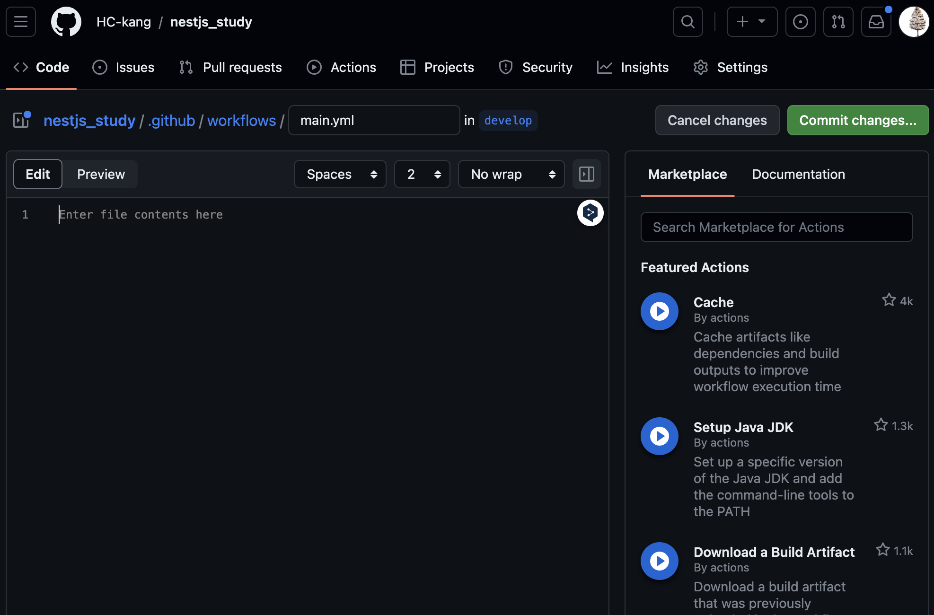Open the notifications inbox icon
Screen dimensions: 934x615
point(876,22)
